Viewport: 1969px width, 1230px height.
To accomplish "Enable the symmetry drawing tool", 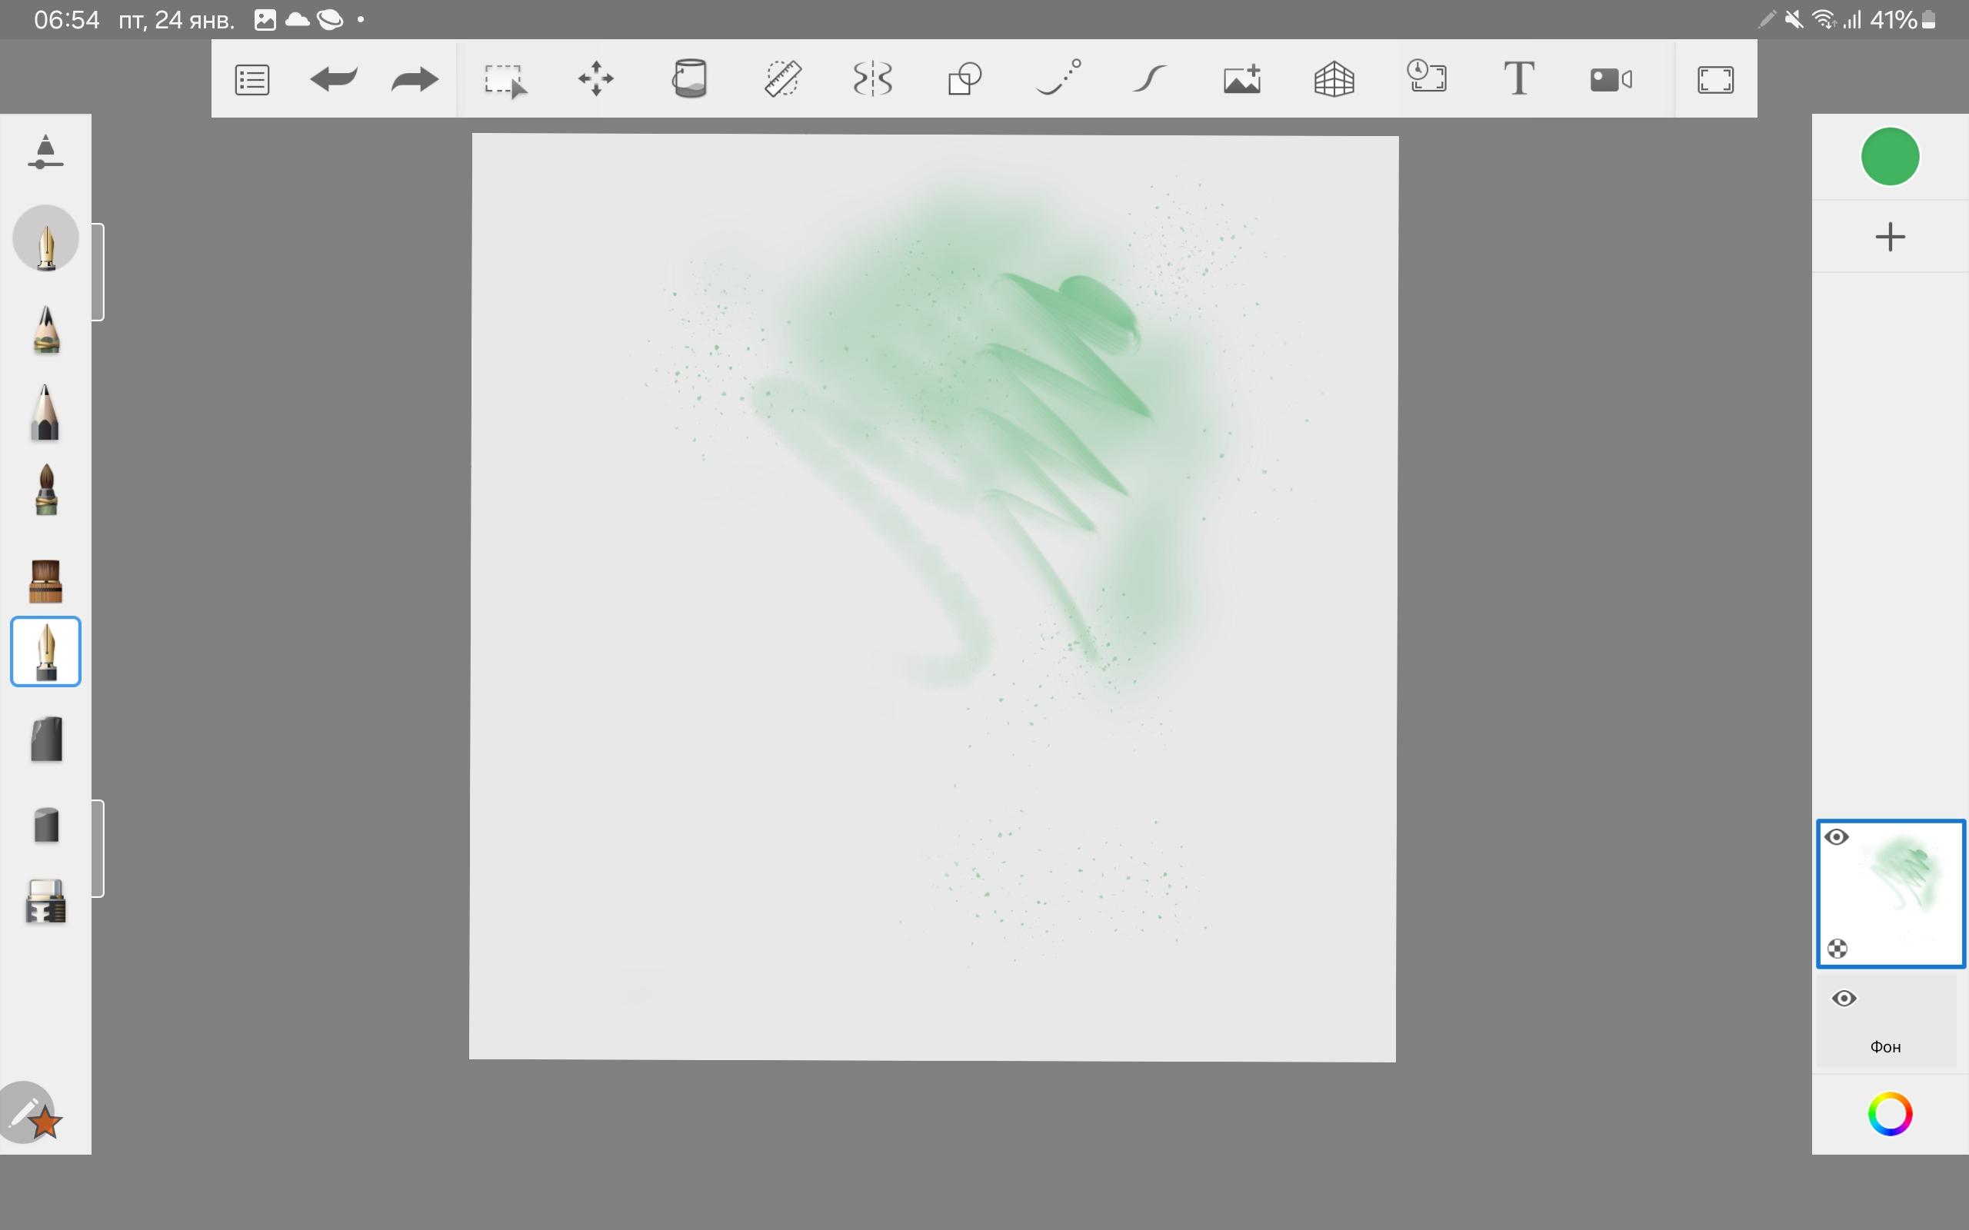I will (x=872, y=80).
